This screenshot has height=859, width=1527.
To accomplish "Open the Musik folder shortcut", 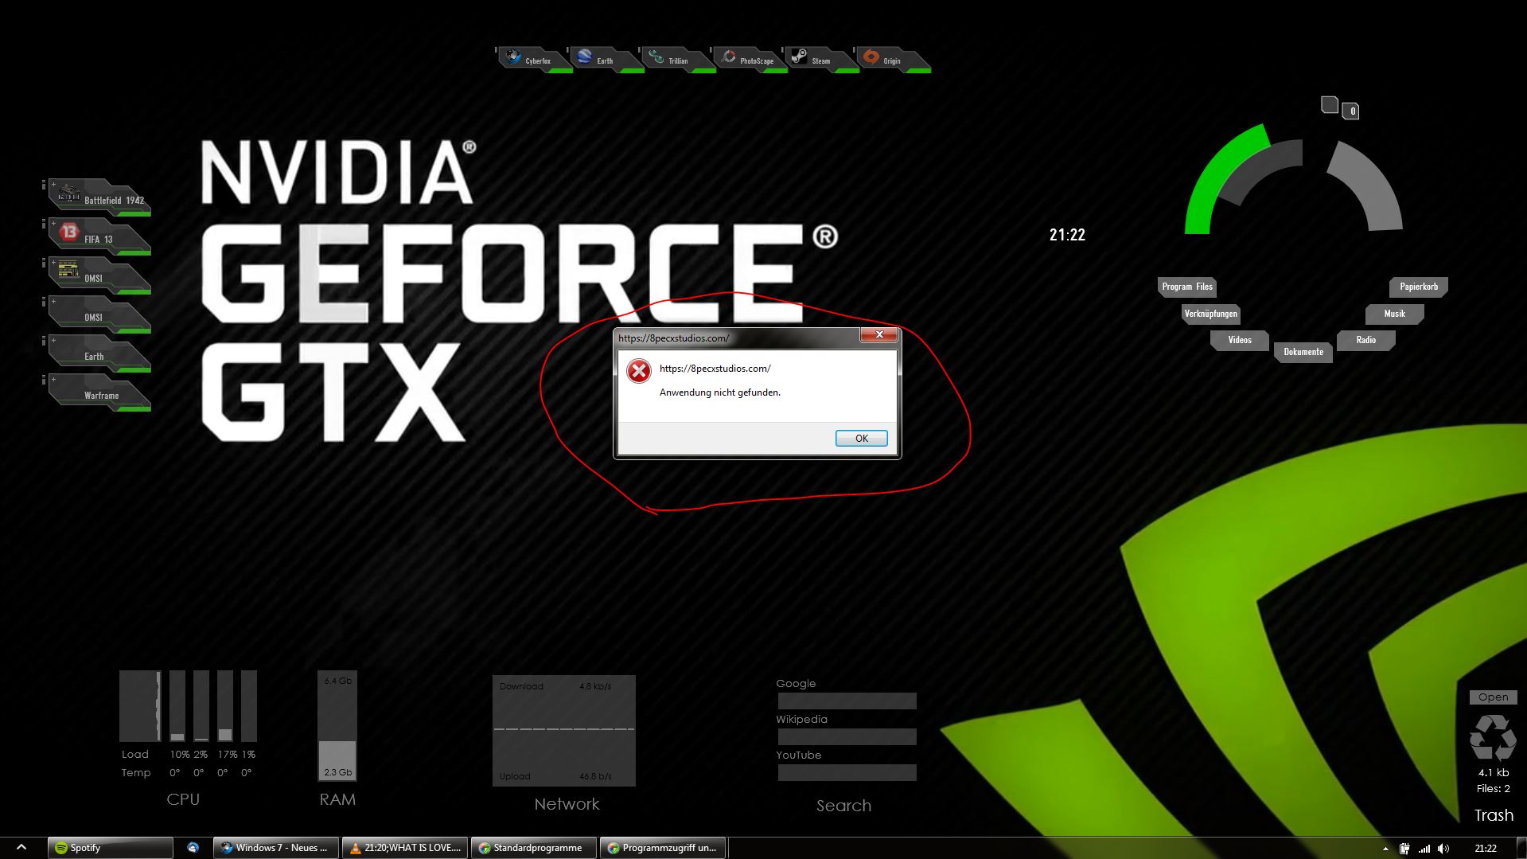I will coord(1394,314).
